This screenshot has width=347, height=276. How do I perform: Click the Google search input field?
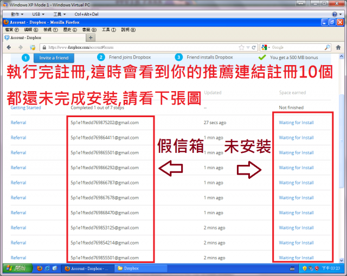point(297,47)
